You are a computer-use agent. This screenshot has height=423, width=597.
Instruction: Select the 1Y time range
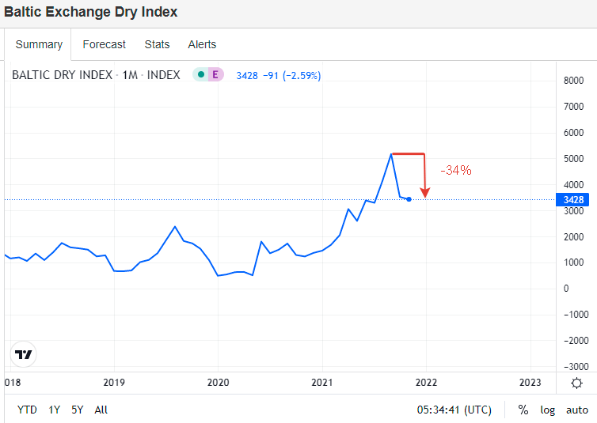pyautogui.click(x=55, y=410)
